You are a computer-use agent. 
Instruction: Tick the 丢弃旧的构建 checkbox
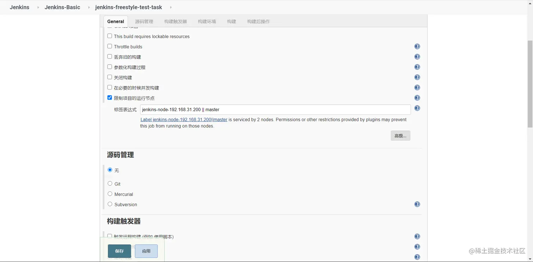[110, 56]
